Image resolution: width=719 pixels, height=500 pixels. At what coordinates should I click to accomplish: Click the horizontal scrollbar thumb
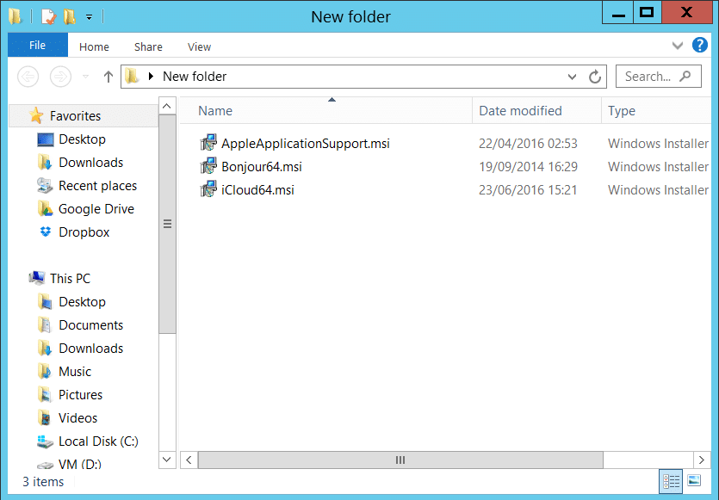tap(400, 460)
